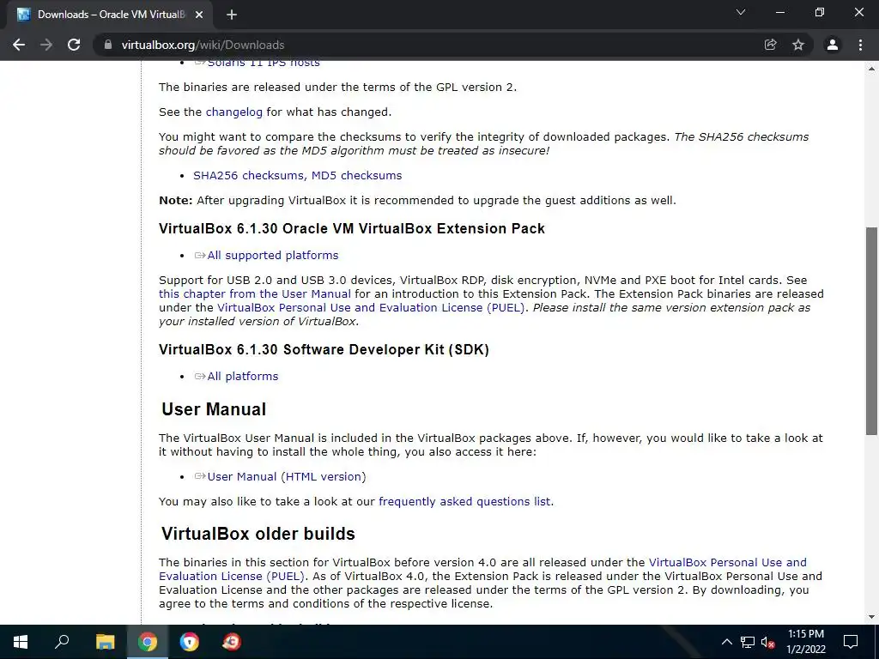The image size is (879, 659).
Task: Click the page scrollbar thumb
Action: [x=871, y=330]
